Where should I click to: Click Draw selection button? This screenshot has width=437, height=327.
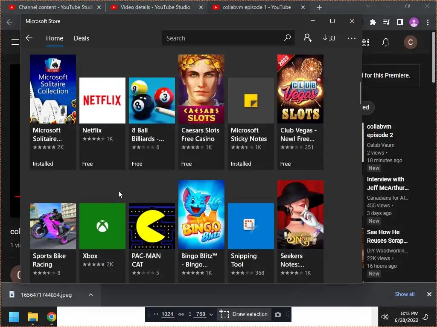(x=244, y=314)
